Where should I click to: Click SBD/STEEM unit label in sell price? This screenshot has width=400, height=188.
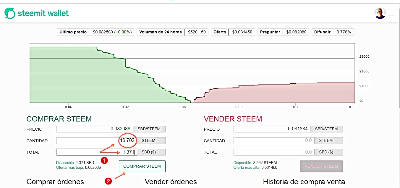tap(326, 129)
